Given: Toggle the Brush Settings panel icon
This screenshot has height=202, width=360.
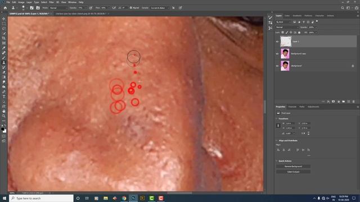Looking at the screenshot, I should tap(31, 8).
